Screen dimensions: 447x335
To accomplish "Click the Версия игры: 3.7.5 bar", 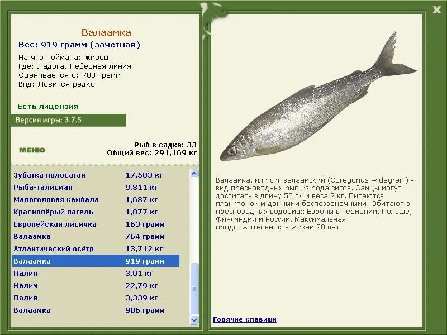I will pos(68,120).
